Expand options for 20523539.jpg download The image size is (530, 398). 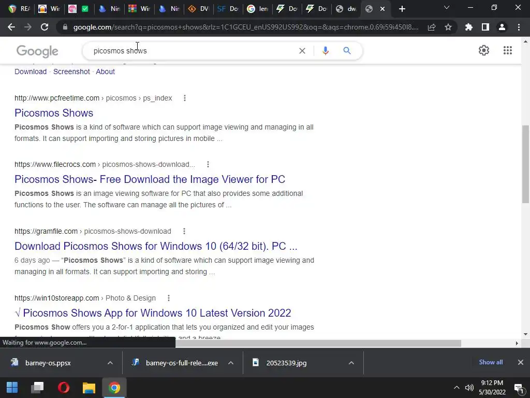tap(351, 363)
